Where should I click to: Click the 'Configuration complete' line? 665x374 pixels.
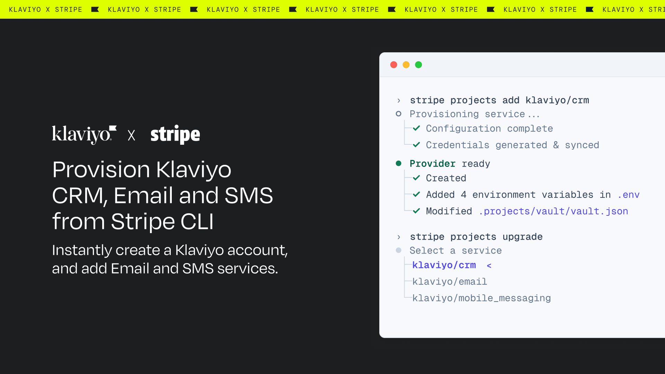pos(489,128)
